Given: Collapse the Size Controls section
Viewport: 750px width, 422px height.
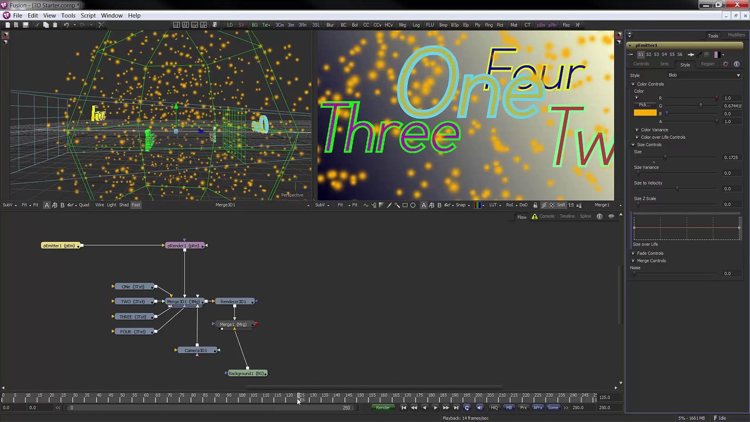Looking at the screenshot, I should coord(633,145).
